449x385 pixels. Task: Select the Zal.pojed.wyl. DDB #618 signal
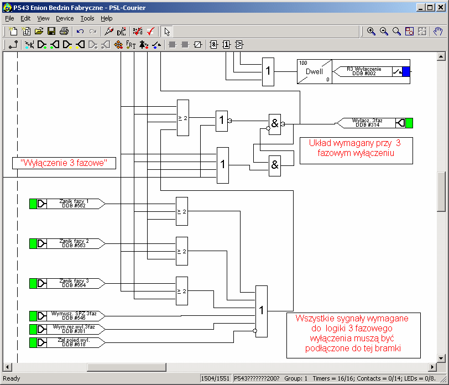67,342
